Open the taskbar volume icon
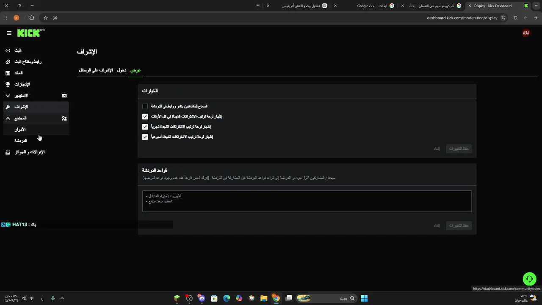The image size is (542, 305). click(x=24, y=298)
